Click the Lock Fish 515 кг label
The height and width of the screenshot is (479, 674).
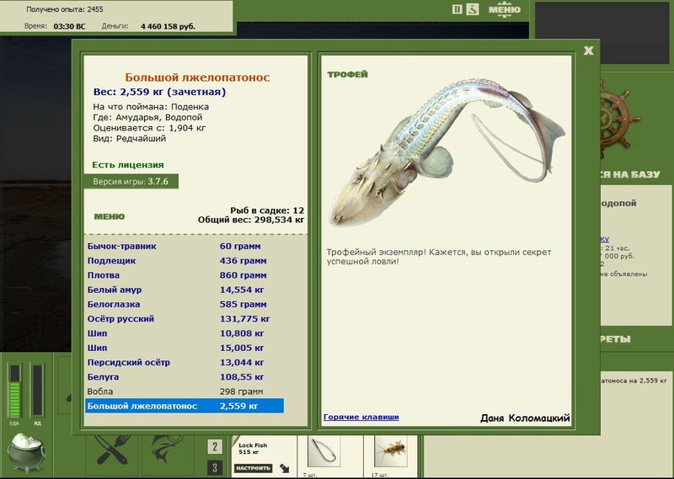tap(253, 449)
